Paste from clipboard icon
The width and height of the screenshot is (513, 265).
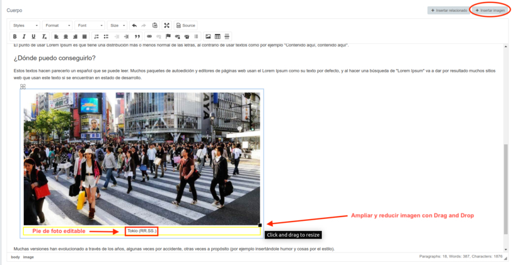[x=155, y=25]
